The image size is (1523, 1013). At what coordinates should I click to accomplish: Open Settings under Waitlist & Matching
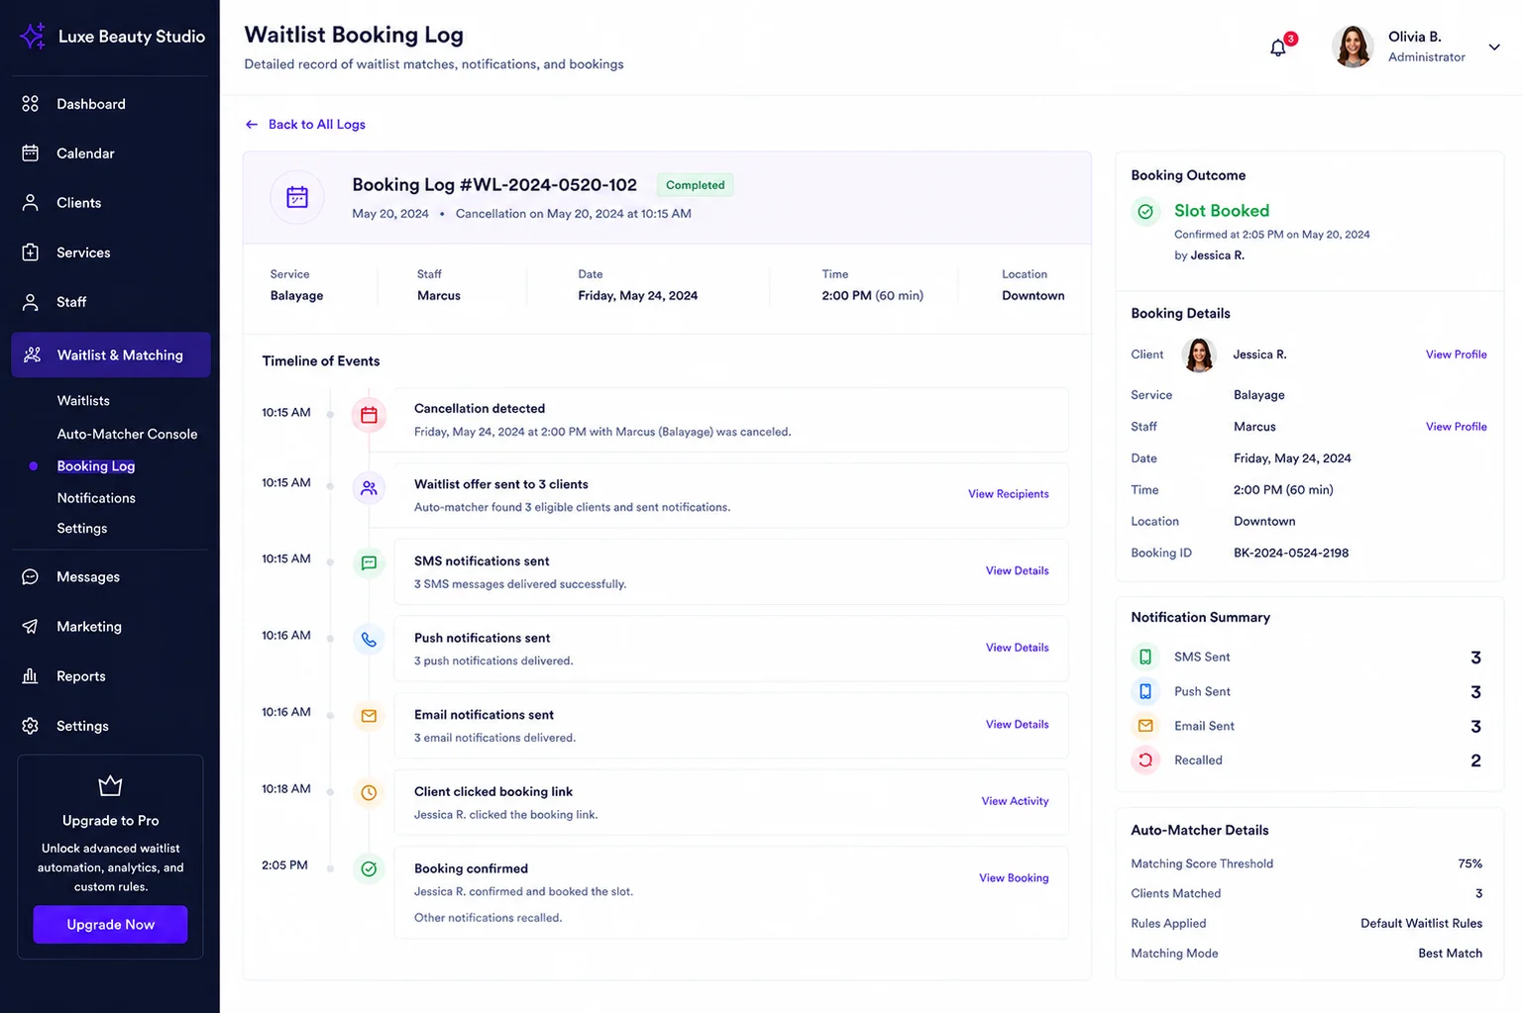pos(82,529)
